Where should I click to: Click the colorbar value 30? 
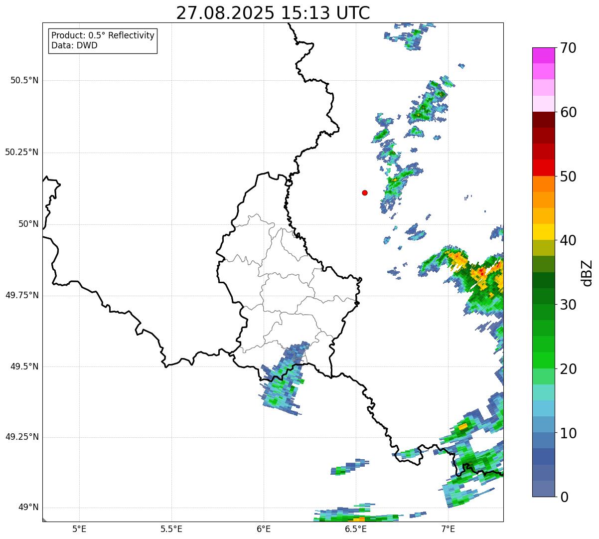(568, 305)
